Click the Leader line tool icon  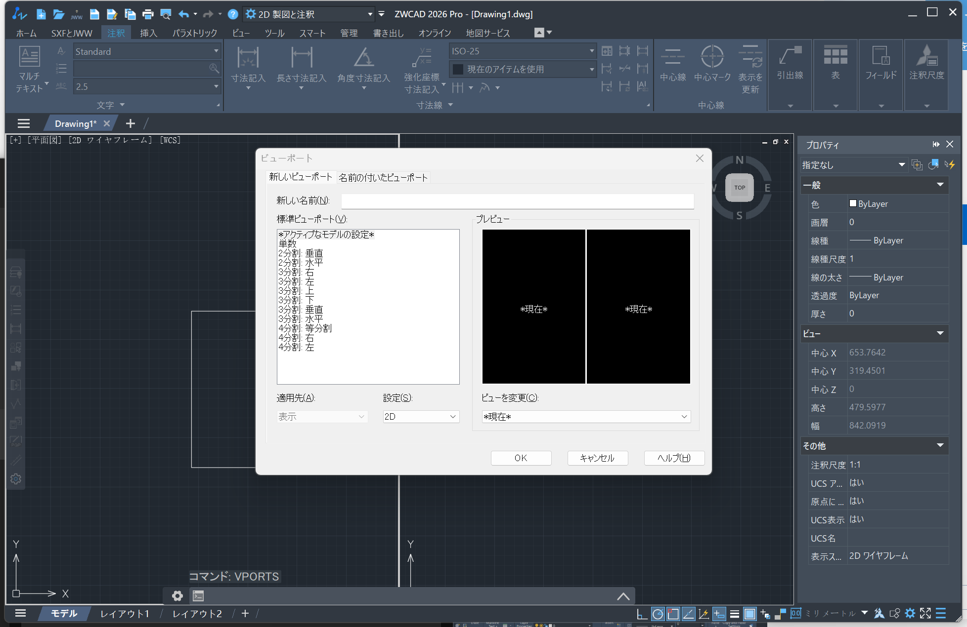[790, 56]
